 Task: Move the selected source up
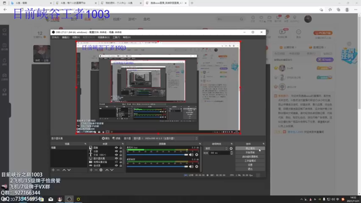point(107,170)
